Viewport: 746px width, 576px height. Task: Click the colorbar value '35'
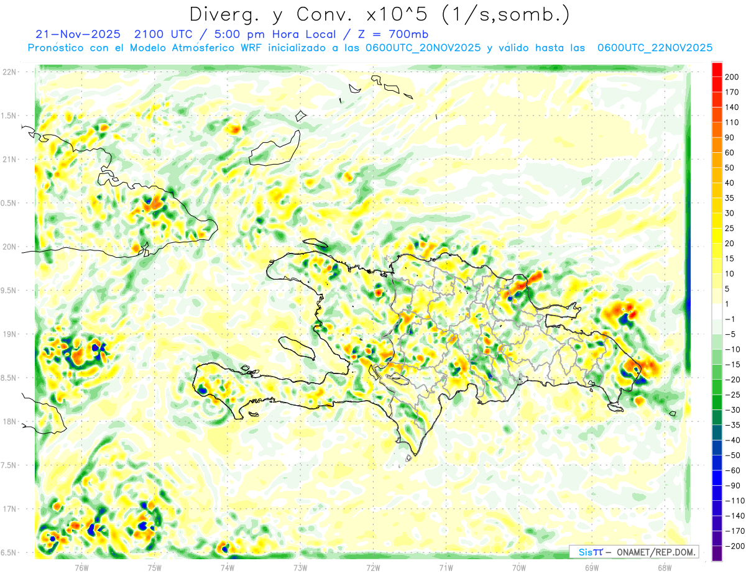[x=729, y=198]
